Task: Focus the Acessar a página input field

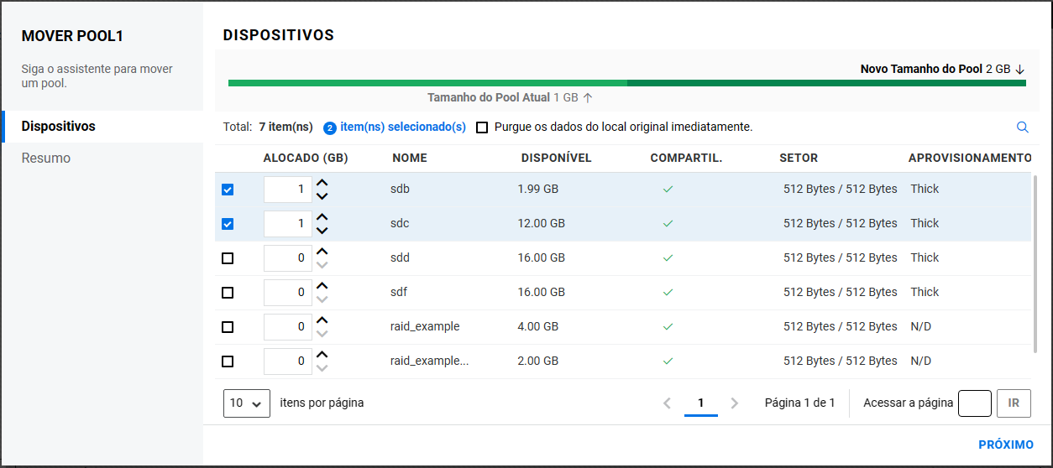Action: click(x=974, y=403)
